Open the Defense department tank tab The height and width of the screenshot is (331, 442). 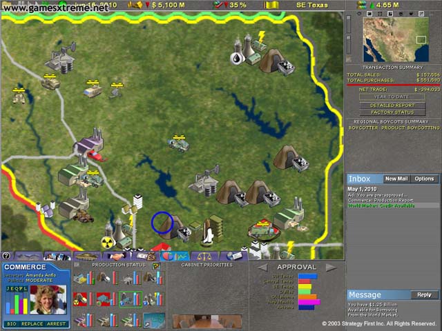pos(88,256)
